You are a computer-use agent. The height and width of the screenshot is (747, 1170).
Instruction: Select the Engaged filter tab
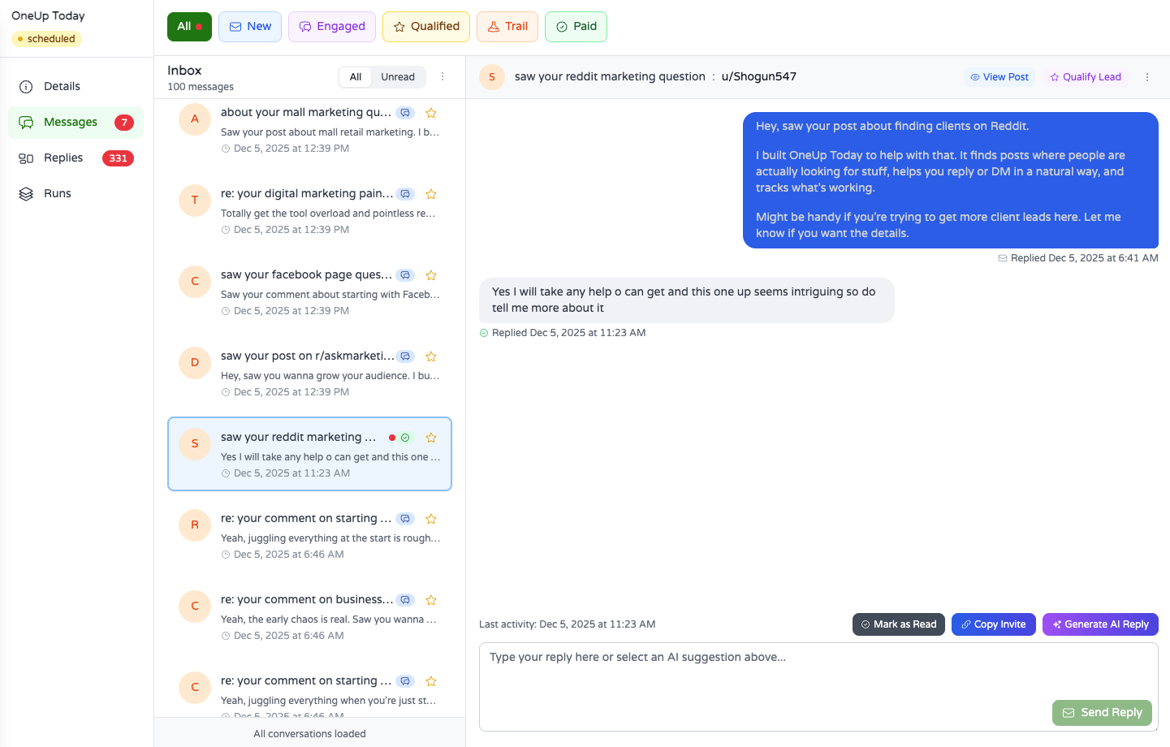pos(331,26)
